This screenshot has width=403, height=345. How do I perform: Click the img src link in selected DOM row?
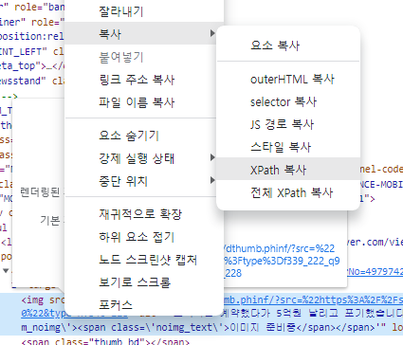pyautogui.click(x=313, y=300)
